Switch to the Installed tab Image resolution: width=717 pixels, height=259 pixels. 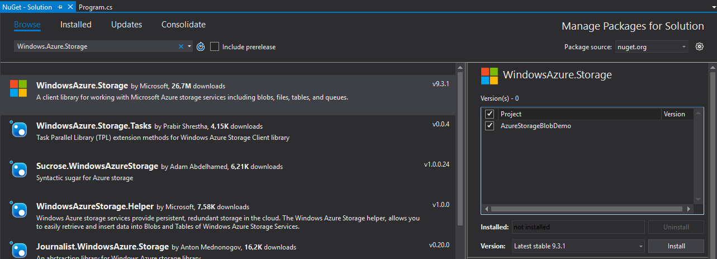point(76,25)
